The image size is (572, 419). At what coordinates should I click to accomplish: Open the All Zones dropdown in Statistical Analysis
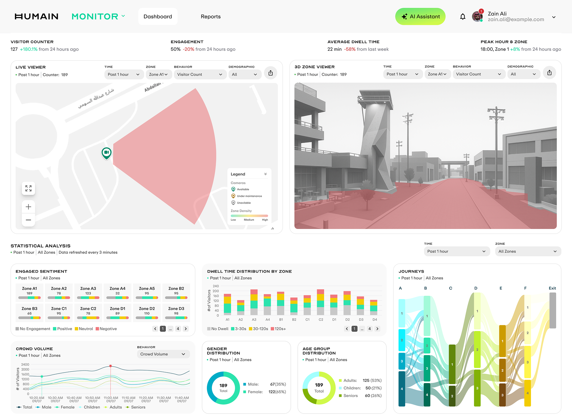[528, 251]
